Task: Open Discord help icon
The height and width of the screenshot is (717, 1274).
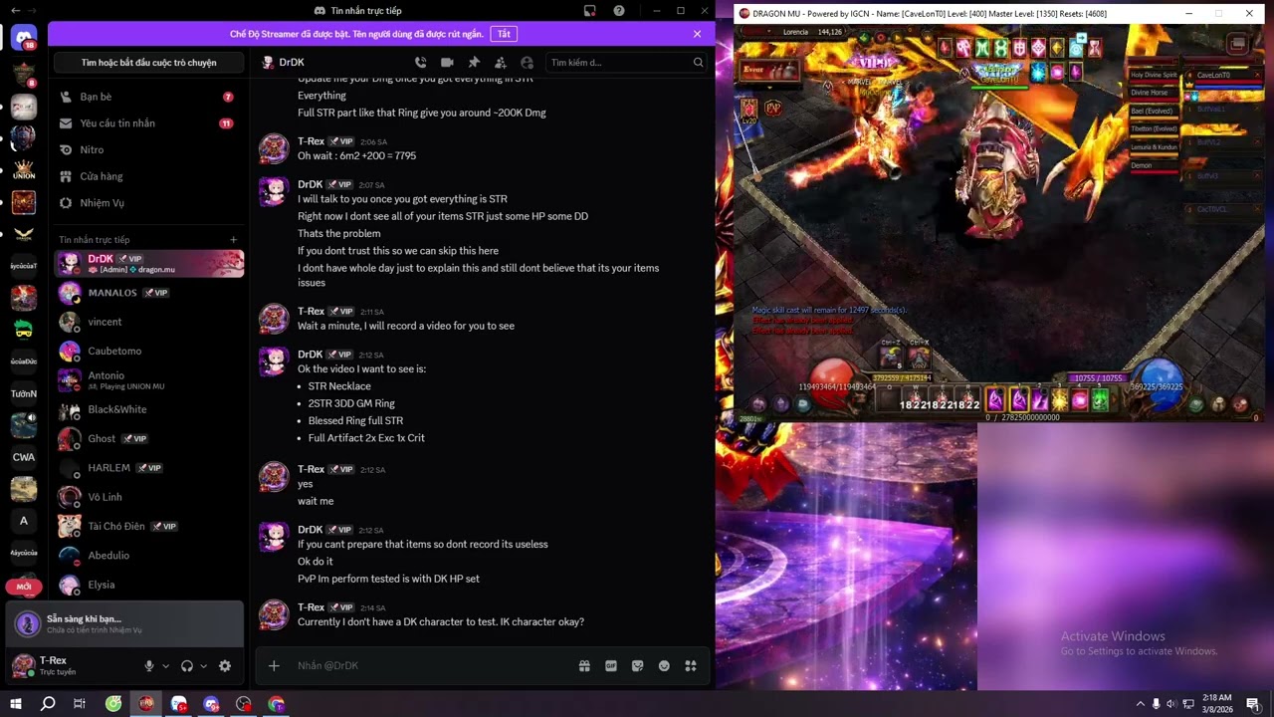Action: pyautogui.click(x=619, y=11)
